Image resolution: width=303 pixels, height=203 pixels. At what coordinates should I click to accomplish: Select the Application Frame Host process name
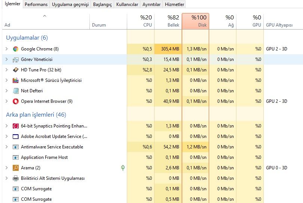44,157
